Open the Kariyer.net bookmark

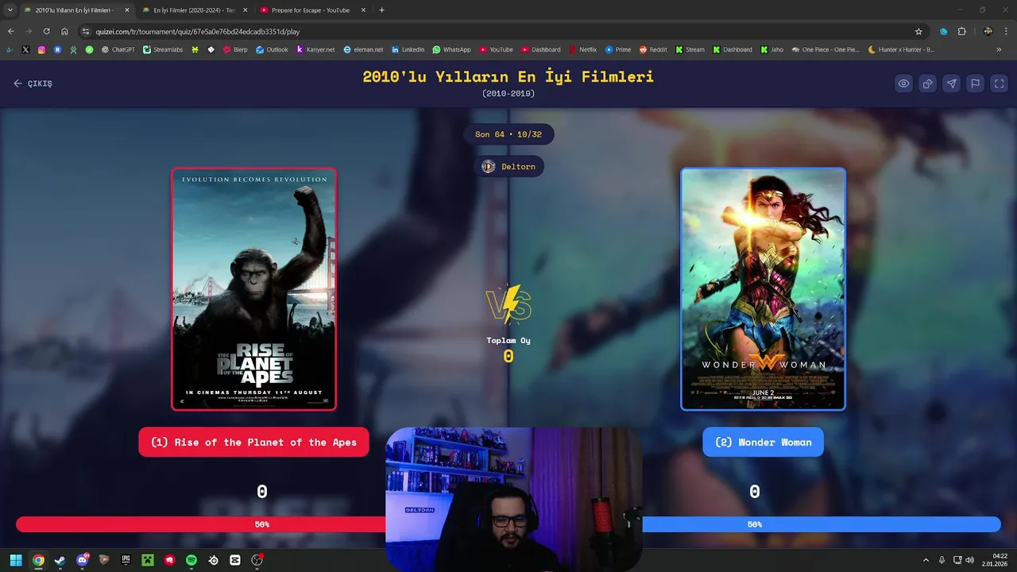coord(315,49)
